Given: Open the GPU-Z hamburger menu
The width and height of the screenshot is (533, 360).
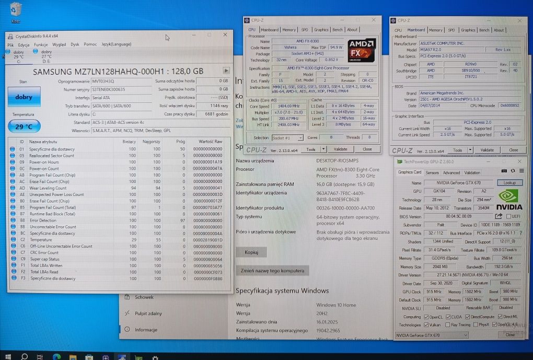Looking at the screenshot, I should click(522, 171).
